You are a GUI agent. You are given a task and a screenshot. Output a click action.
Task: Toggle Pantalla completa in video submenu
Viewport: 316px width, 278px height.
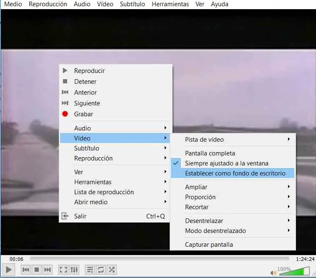coord(233,153)
